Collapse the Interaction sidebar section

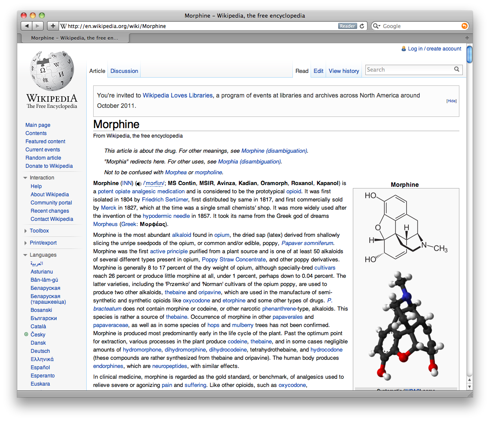25,178
